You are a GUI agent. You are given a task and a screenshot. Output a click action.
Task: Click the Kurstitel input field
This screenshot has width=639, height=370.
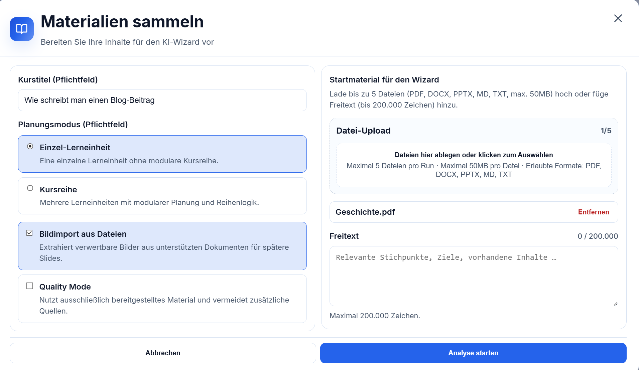[x=162, y=100]
